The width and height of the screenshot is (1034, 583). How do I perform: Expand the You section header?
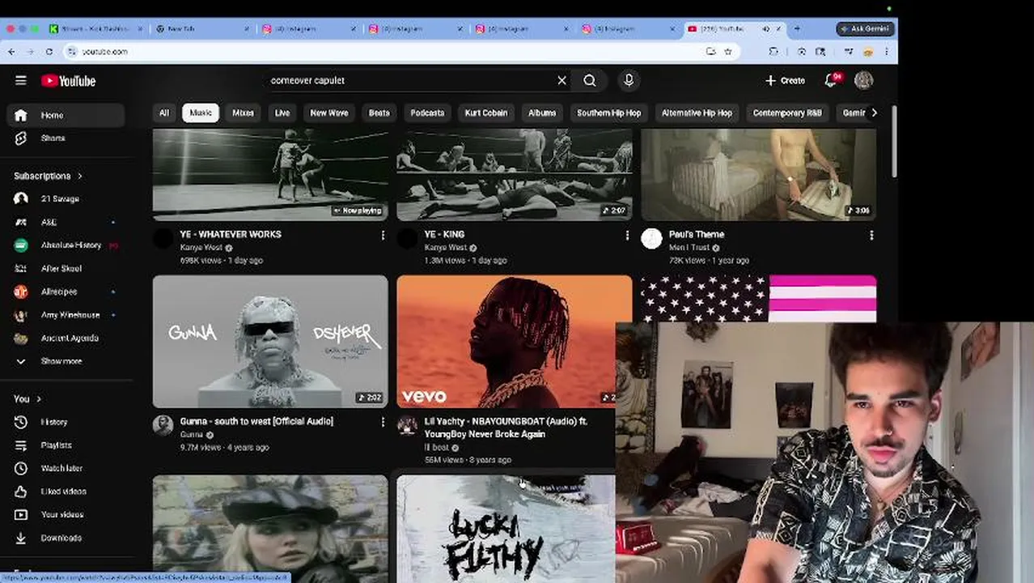(x=28, y=399)
